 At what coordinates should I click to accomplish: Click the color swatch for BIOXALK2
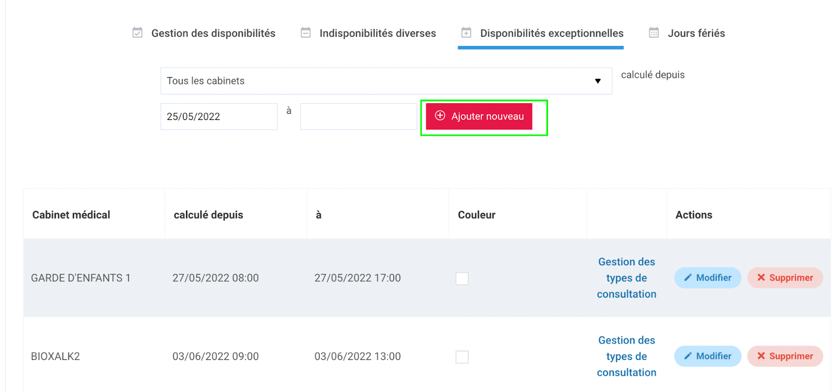pos(462,357)
